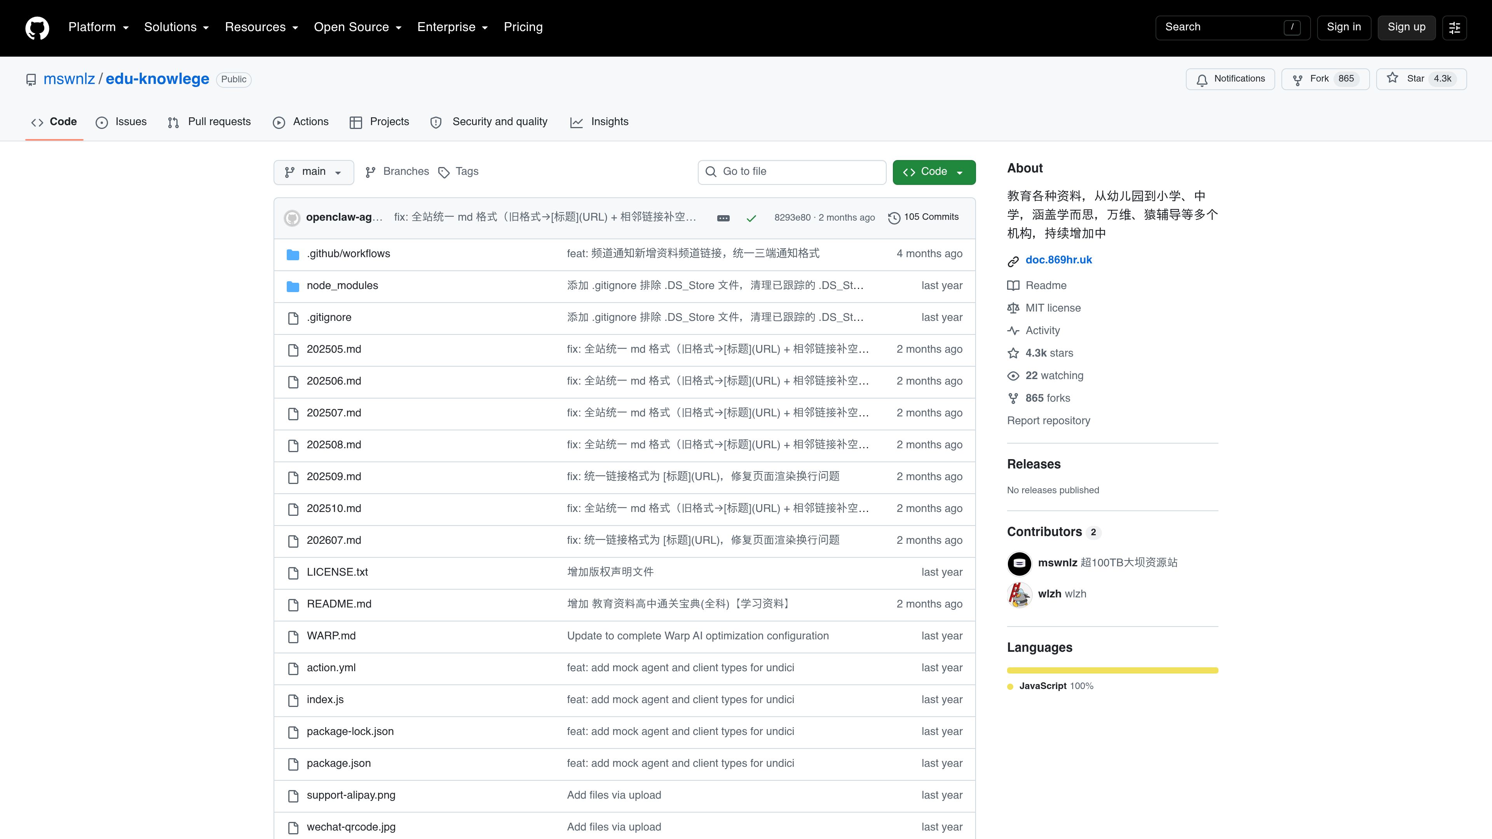Expand the Solutions menu
Viewport: 1492px width, 839px height.
(x=177, y=27)
